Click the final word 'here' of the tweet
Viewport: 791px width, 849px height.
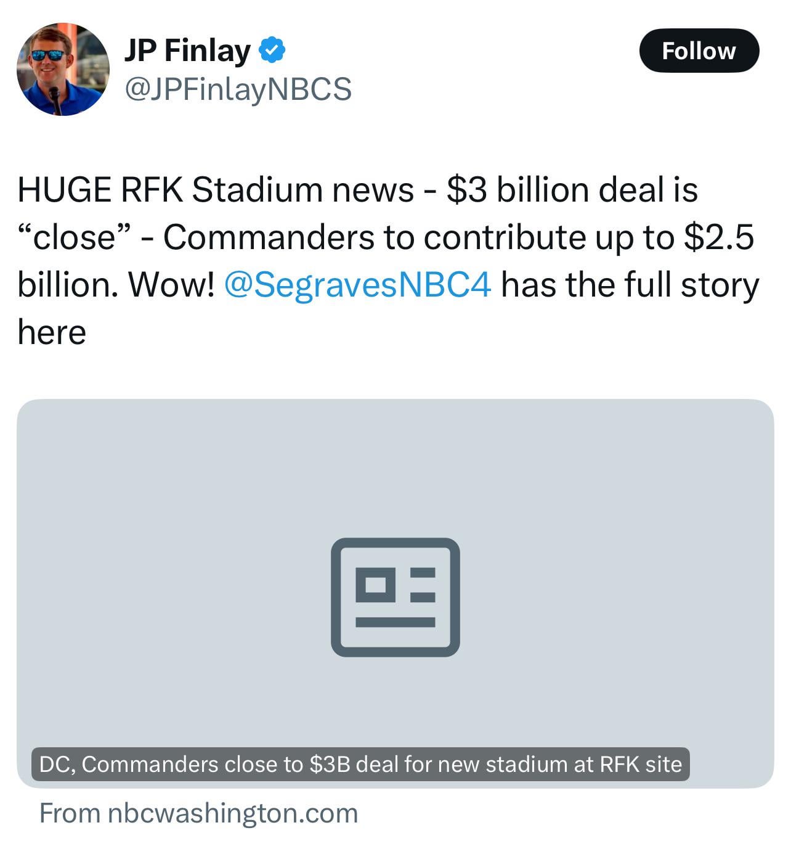(x=52, y=332)
